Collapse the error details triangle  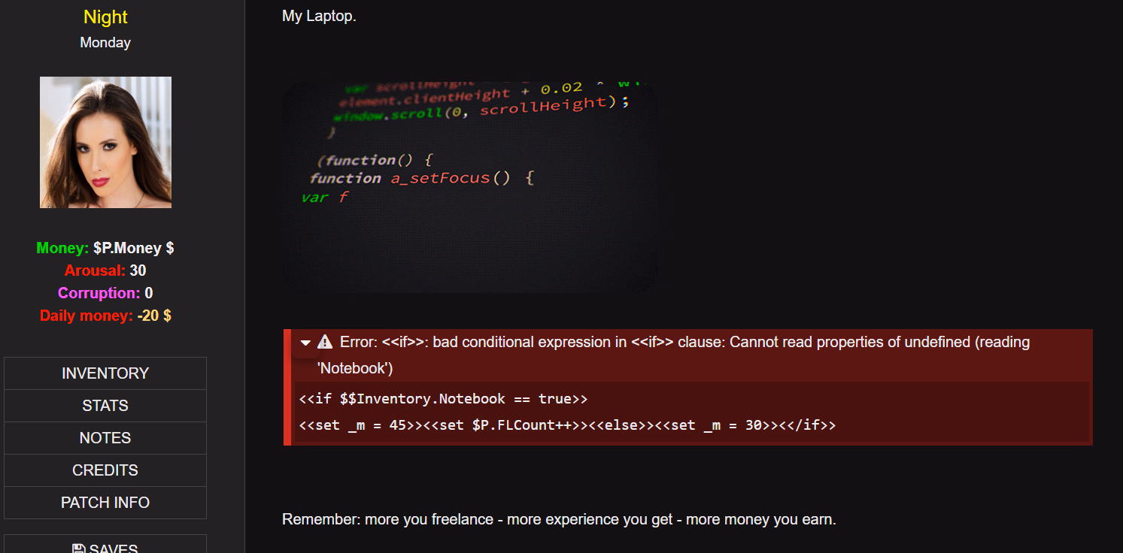click(x=305, y=343)
